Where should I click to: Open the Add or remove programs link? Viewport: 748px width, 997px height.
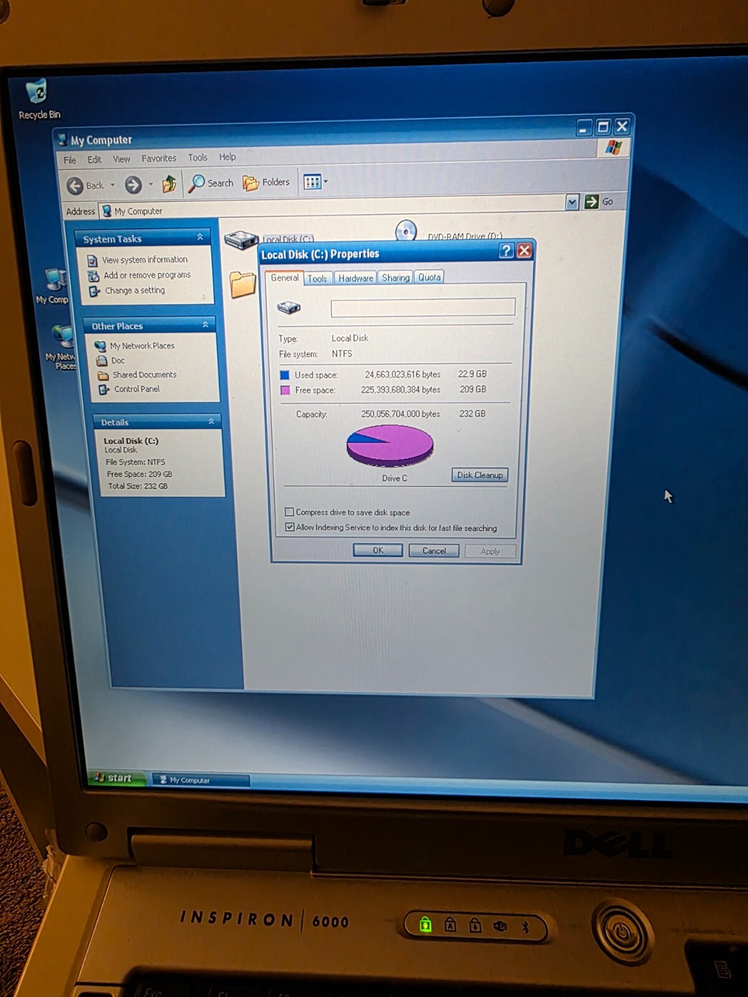[x=147, y=275]
